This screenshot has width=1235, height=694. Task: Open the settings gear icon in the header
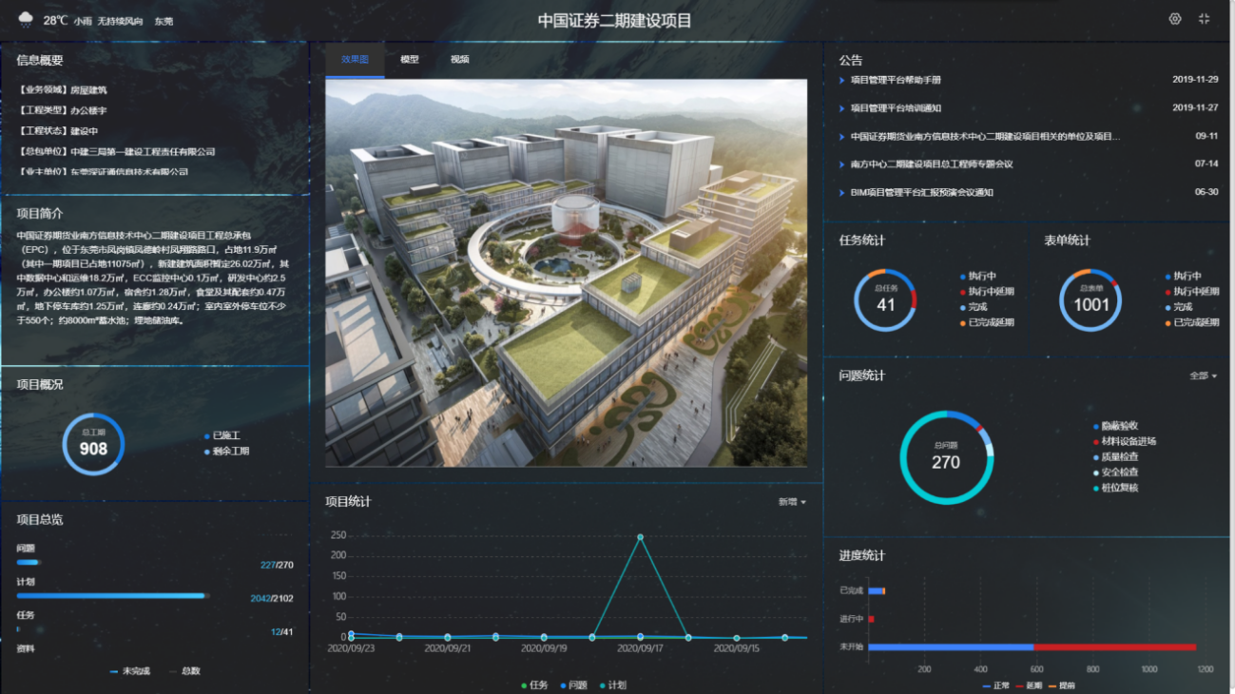(x=1177, y=17)
